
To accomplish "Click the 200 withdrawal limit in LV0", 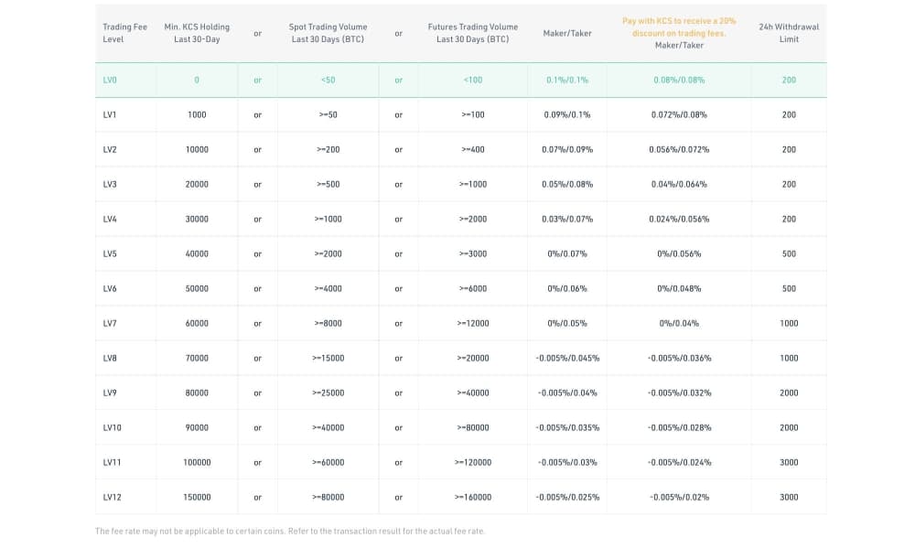I will coord(789,80).
